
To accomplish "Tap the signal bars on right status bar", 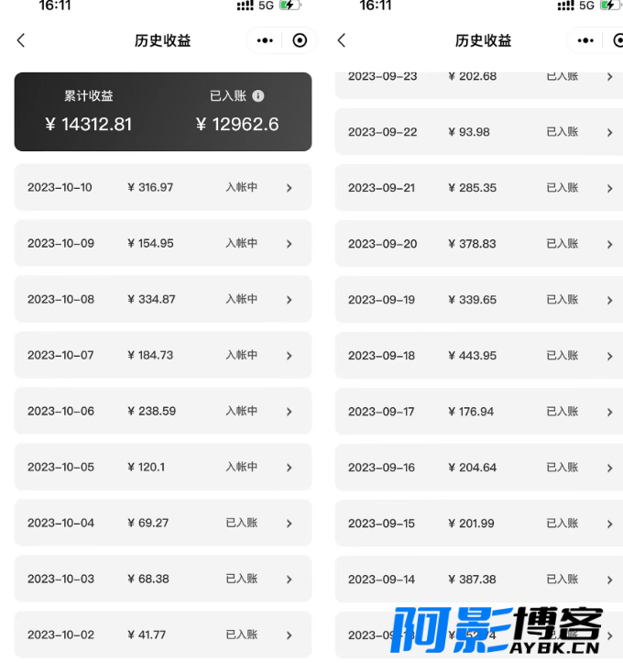I will pos(565,6).
